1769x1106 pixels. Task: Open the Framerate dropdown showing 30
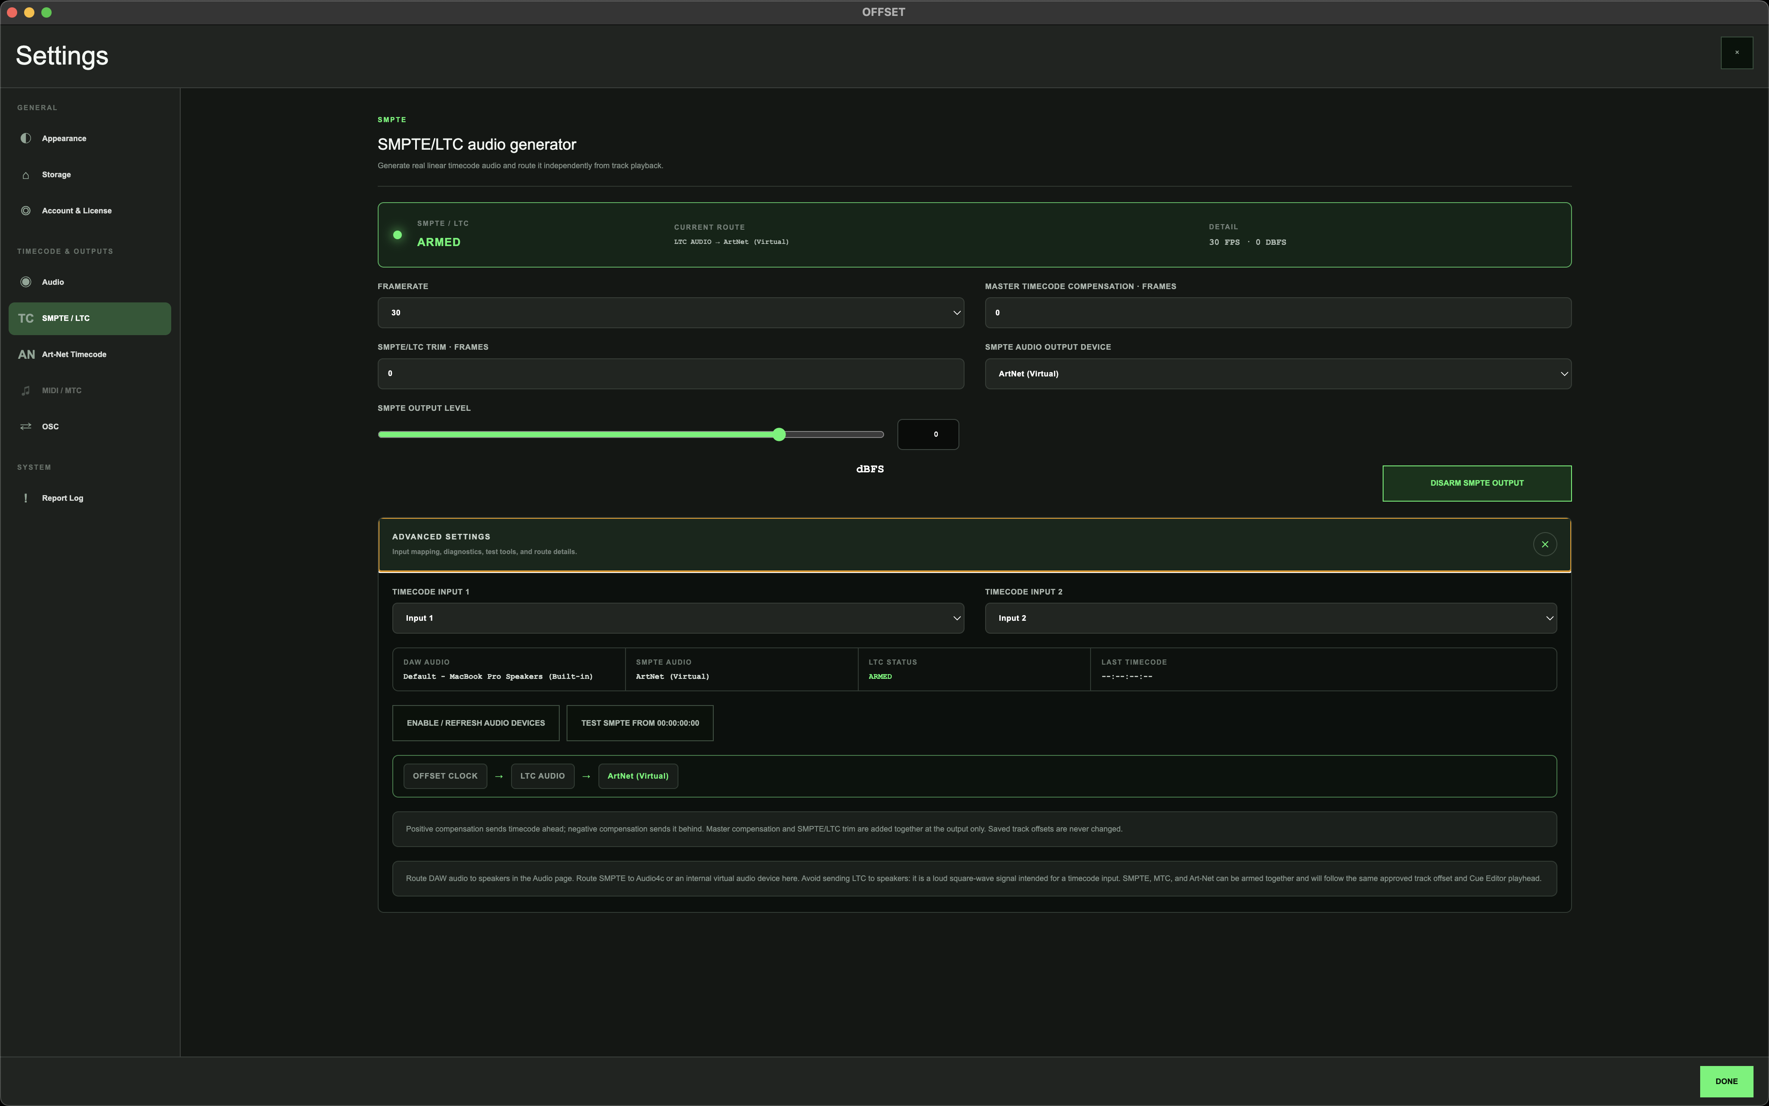click(671, 313)
